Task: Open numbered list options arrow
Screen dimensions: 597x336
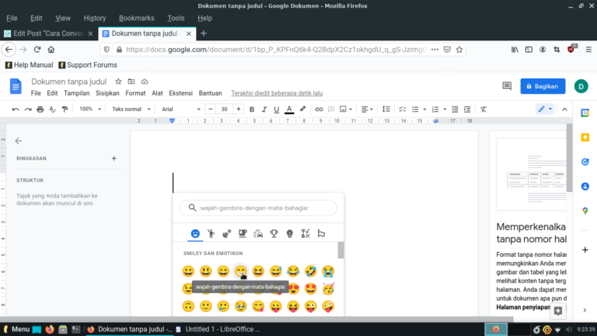Action: click(x=445, y=110)
